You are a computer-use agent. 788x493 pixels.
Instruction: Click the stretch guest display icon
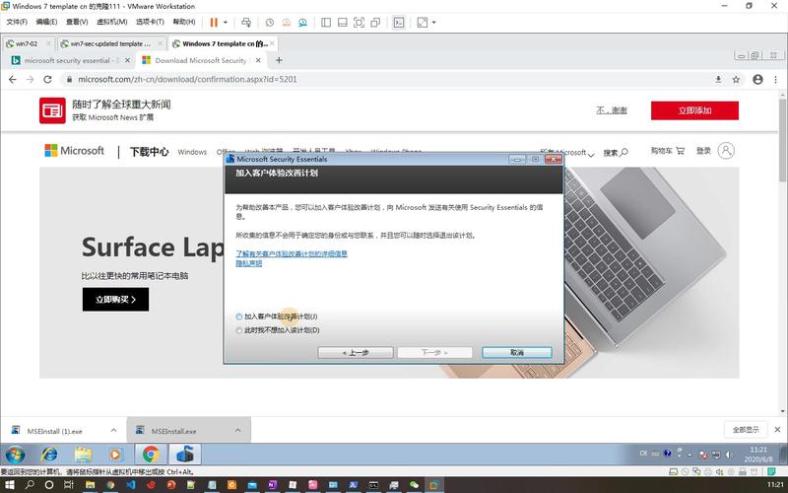[x=423, y=22]
